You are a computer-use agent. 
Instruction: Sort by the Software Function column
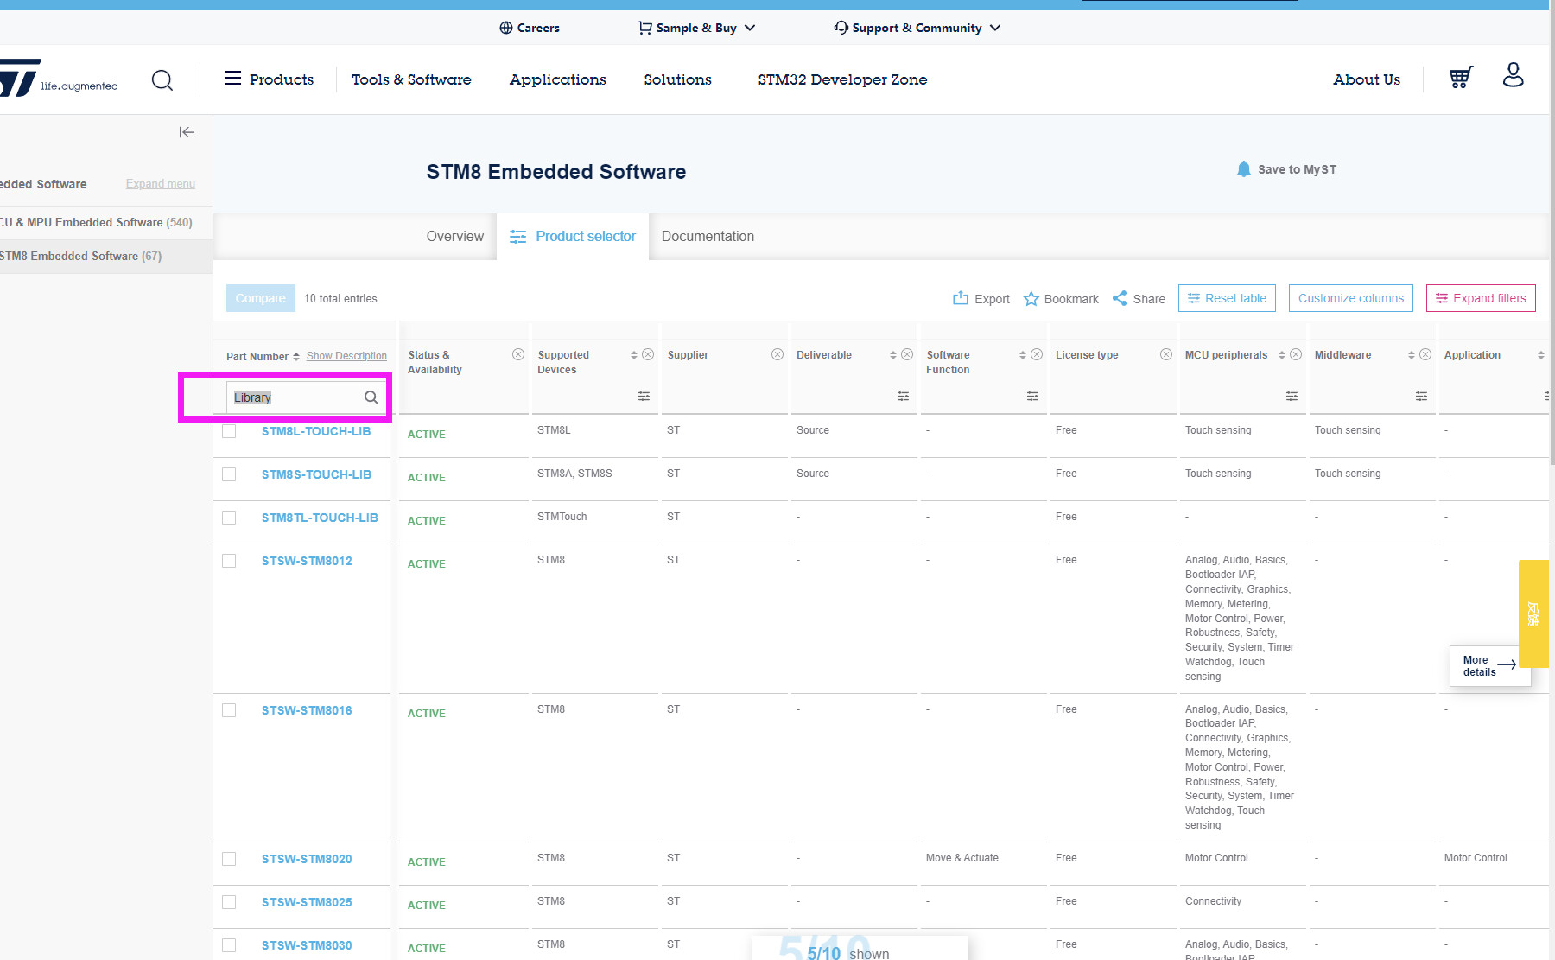coord(1023,355)
